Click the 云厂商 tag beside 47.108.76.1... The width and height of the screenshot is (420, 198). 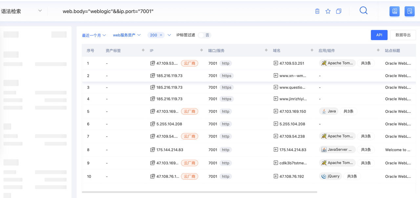(x=189, y=176)
